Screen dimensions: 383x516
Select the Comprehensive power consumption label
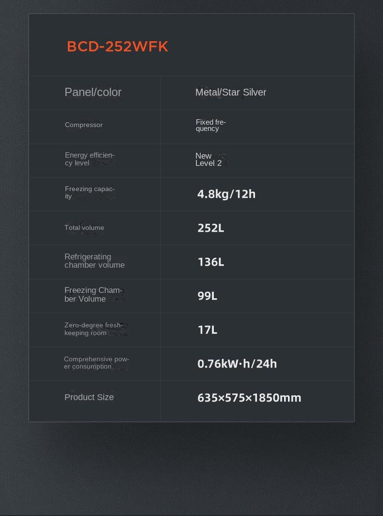point(96,363)
